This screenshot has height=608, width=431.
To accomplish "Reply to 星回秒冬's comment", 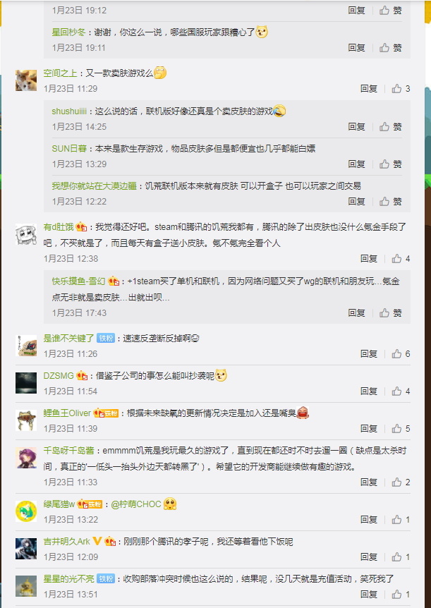I will tap(356, 48).
